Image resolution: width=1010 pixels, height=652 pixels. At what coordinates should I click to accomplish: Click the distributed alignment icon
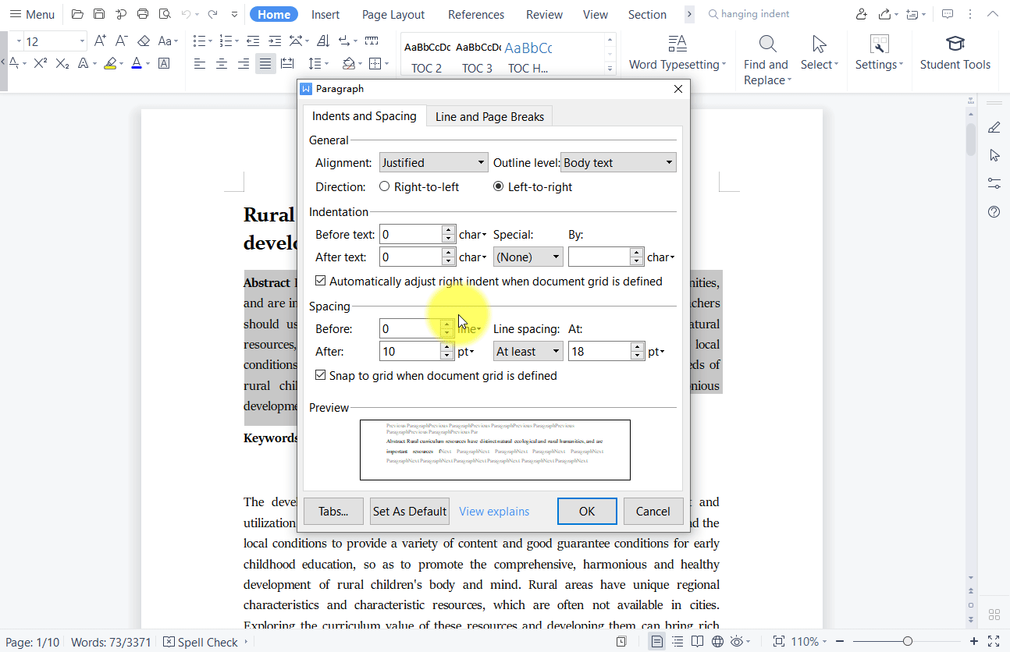pos(287,64)
